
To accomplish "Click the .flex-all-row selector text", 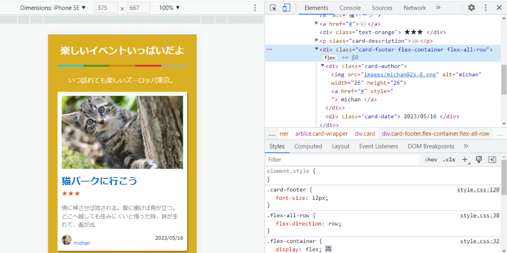I will [289, 215].
